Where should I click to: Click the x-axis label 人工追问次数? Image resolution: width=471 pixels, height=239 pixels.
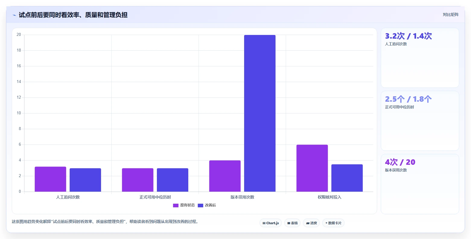pyautogui.click(x=68, y=197)
